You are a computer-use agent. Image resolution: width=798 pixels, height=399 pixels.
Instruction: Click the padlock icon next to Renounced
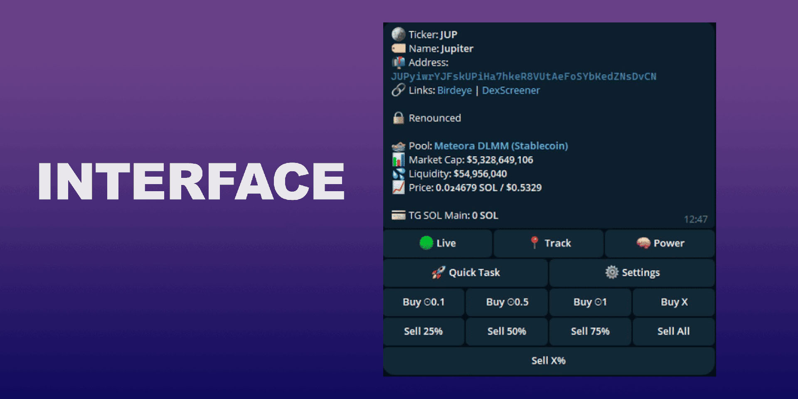pyautogui.click(x=398, y=118)
